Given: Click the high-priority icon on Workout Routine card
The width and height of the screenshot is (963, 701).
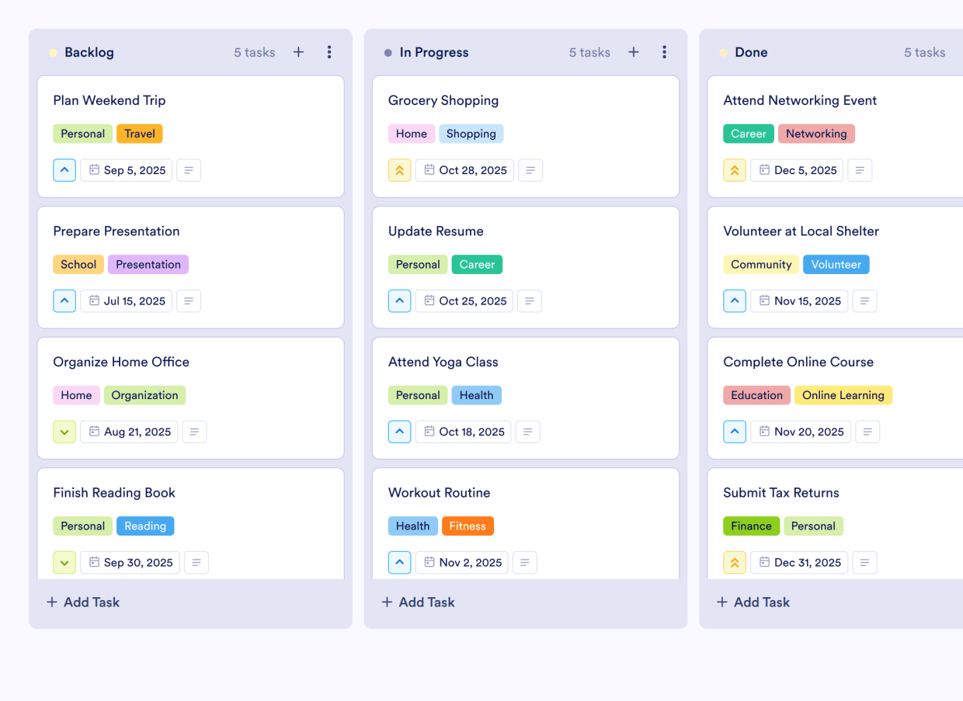Looking at the screenshot, I should pos(399,562).
